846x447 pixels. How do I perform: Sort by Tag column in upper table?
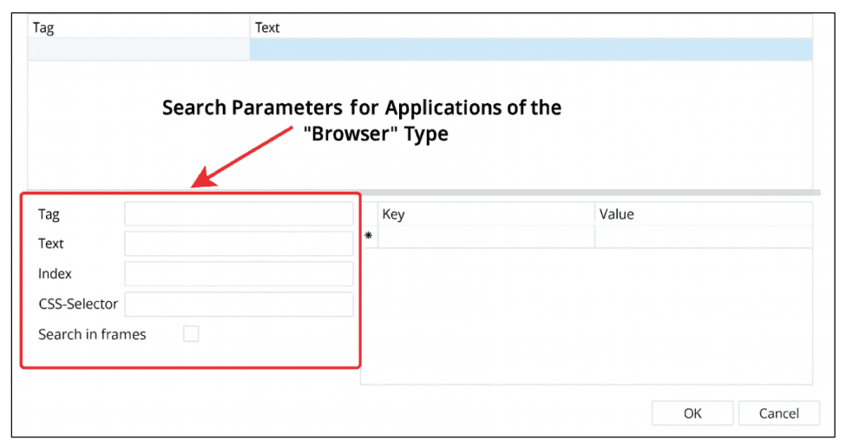pyautogui.click(x=139, y=28)
